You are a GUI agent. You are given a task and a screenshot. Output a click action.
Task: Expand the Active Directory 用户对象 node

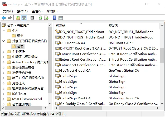(x=4, y=62)
